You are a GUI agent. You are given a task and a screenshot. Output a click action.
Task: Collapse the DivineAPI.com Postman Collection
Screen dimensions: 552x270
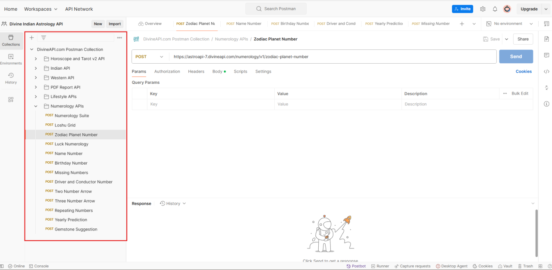pyautogui.click(x=31, y=49)
